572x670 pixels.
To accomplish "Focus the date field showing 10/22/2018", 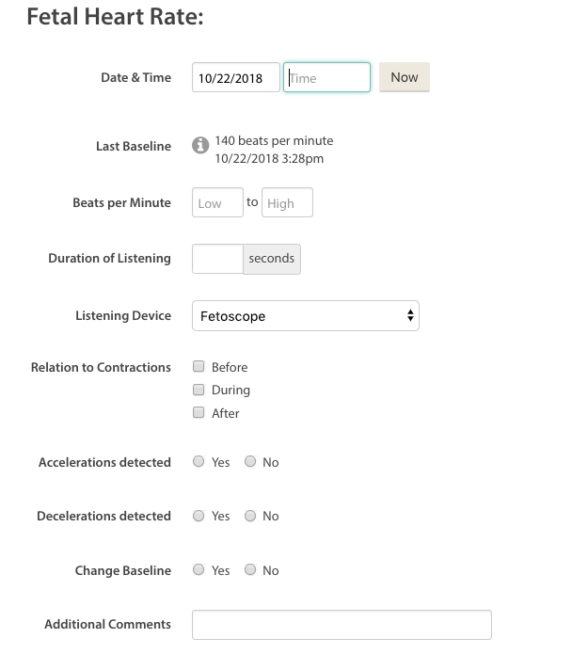I will (x=236, y=77).
